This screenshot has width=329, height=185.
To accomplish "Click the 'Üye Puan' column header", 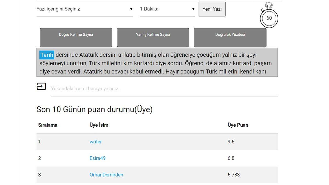I will (x=238, y=125).
